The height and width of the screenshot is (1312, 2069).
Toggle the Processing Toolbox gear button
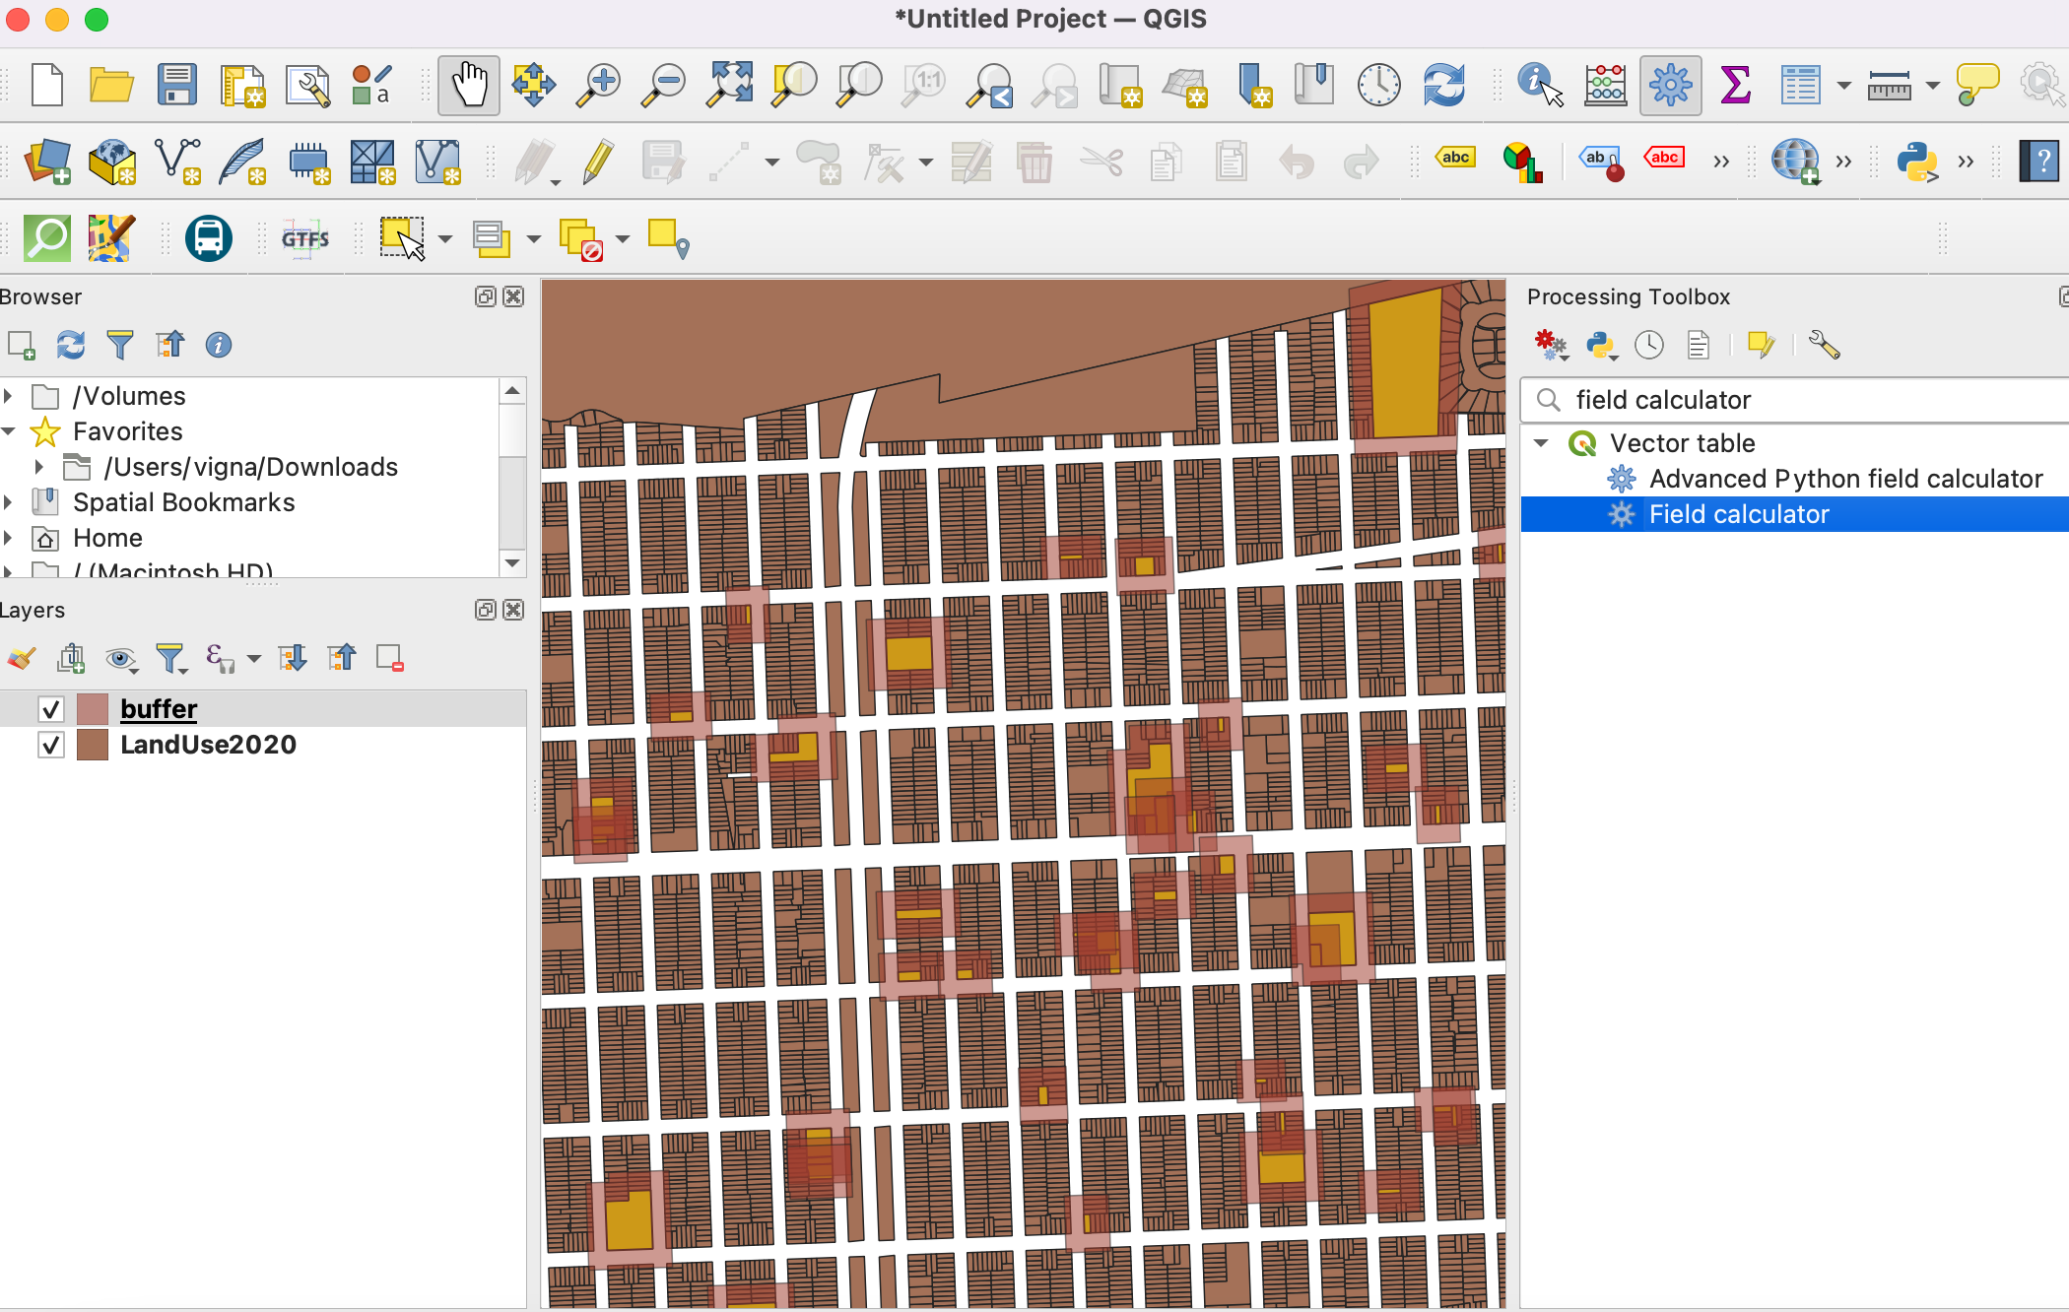(1670, 86)
